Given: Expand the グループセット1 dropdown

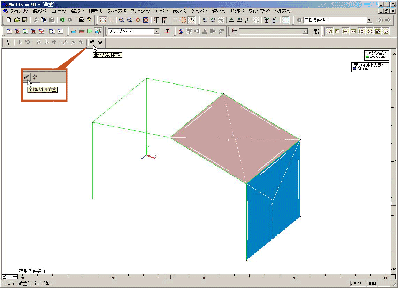Looking at the screenshot, I should (x=156, y=31).
